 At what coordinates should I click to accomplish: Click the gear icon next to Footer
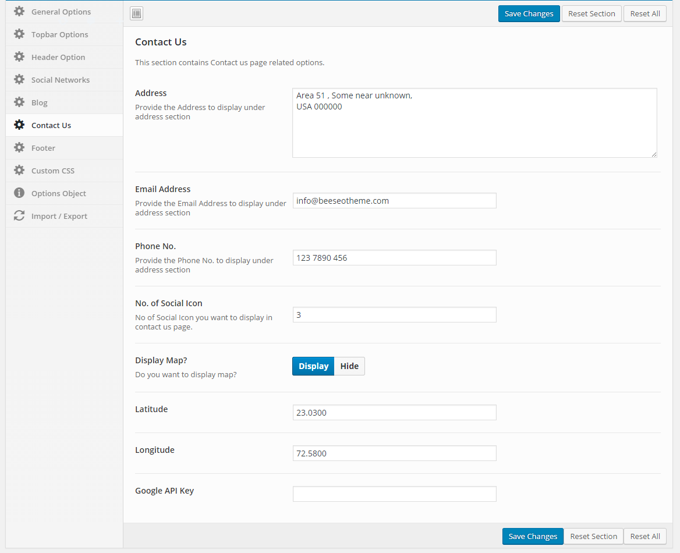point(19,148)
